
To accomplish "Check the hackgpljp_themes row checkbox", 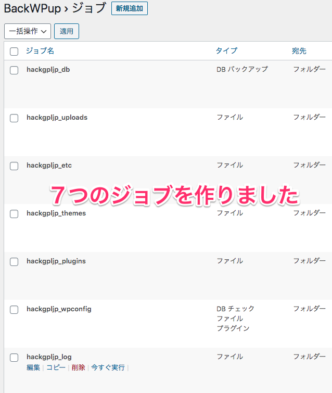I will coord(14,214).
